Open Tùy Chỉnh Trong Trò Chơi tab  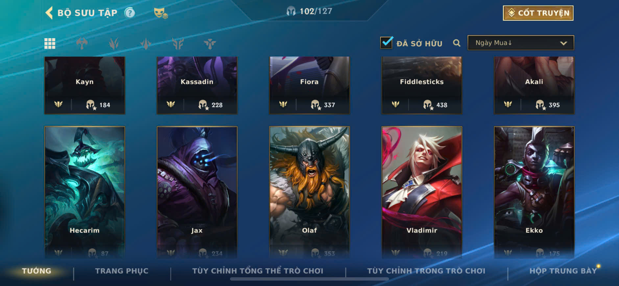coord(426,271)
